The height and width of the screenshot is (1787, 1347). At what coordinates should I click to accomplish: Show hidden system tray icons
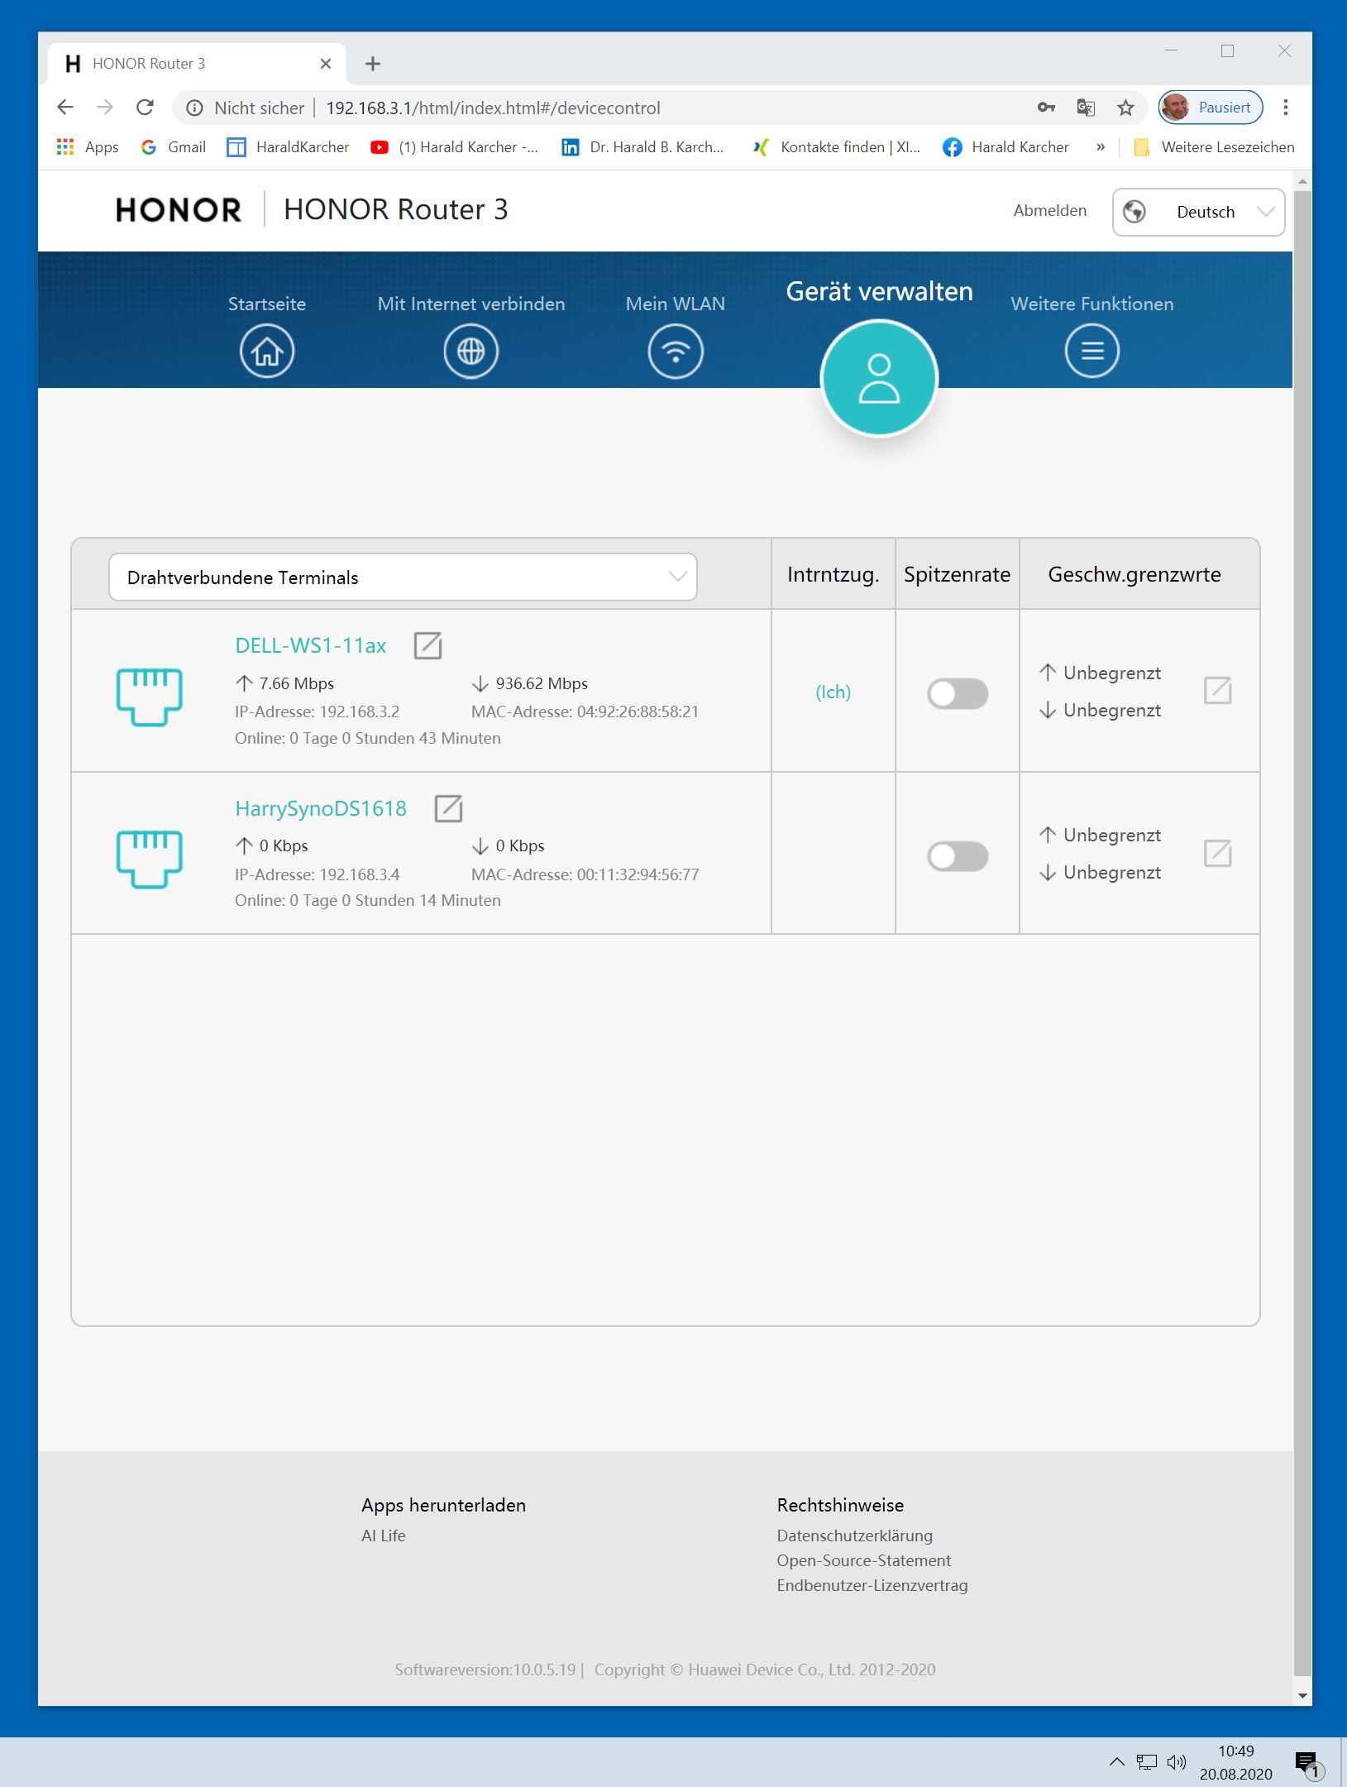[1117, 1762]
